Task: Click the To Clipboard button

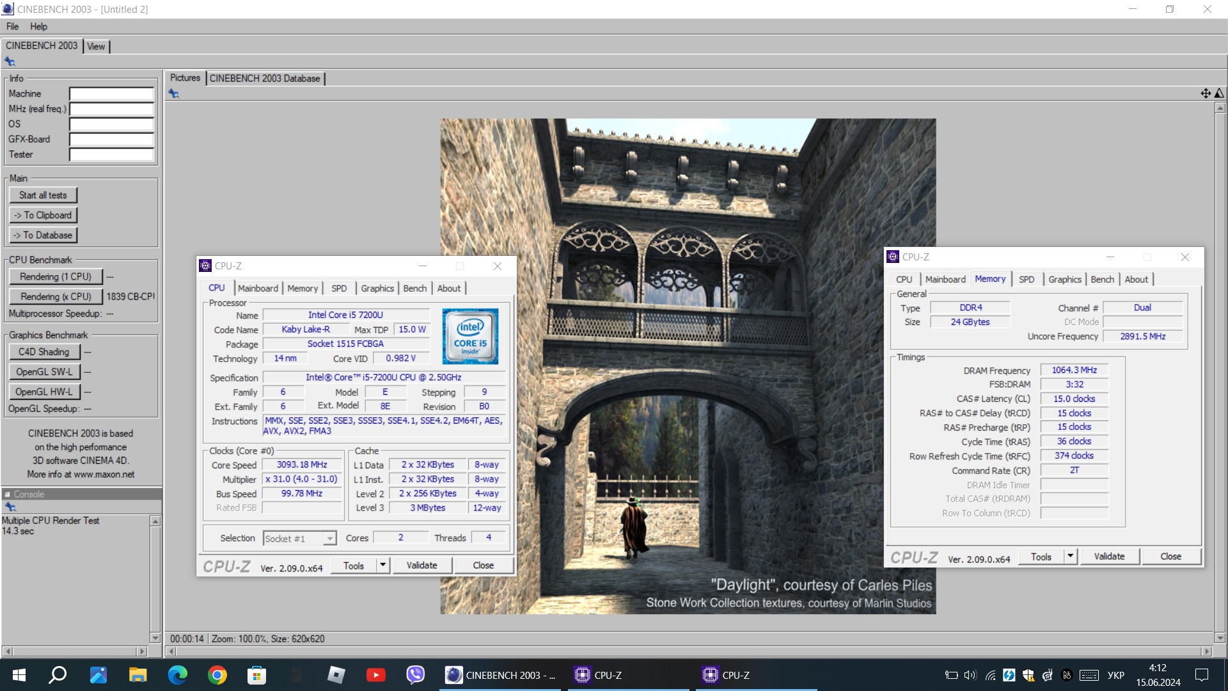Action: click(43, 215)
